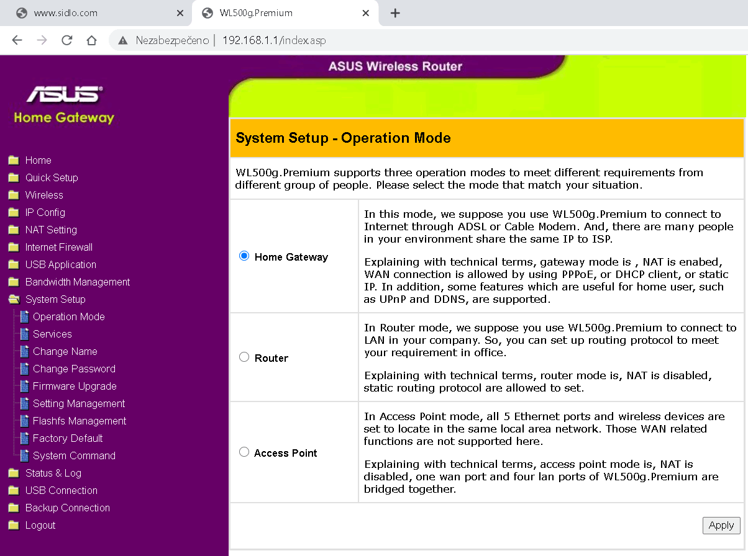Click the folder icon beside Wireless
748x556 pixels.
[13, 195]
